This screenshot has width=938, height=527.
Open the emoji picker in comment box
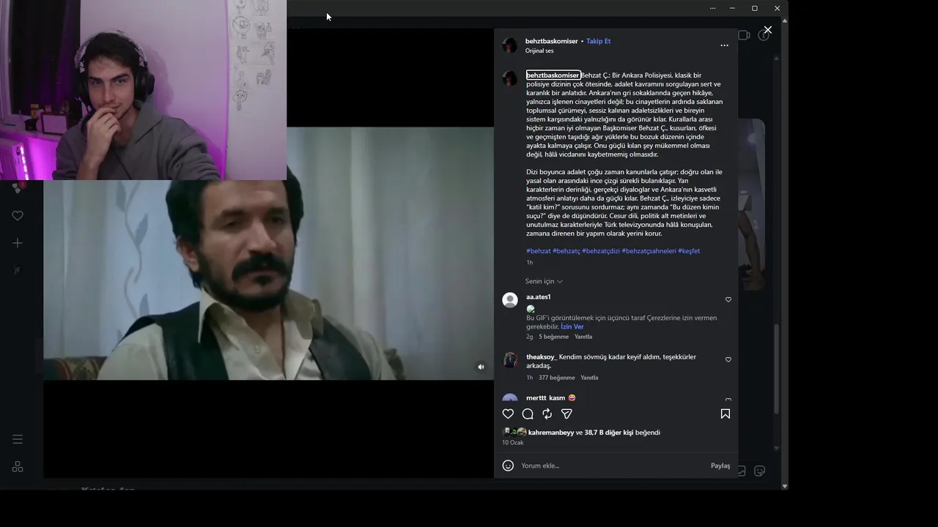[x=508, y=466]
